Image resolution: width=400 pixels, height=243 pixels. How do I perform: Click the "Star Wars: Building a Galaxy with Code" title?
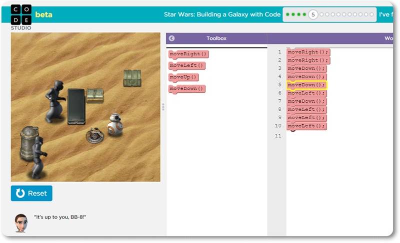[x=222, y=14]
